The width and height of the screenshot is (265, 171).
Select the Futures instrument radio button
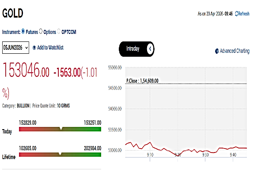(23, 31)
